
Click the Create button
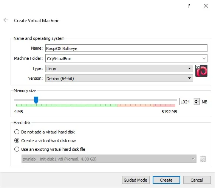[x=166, y=180]
